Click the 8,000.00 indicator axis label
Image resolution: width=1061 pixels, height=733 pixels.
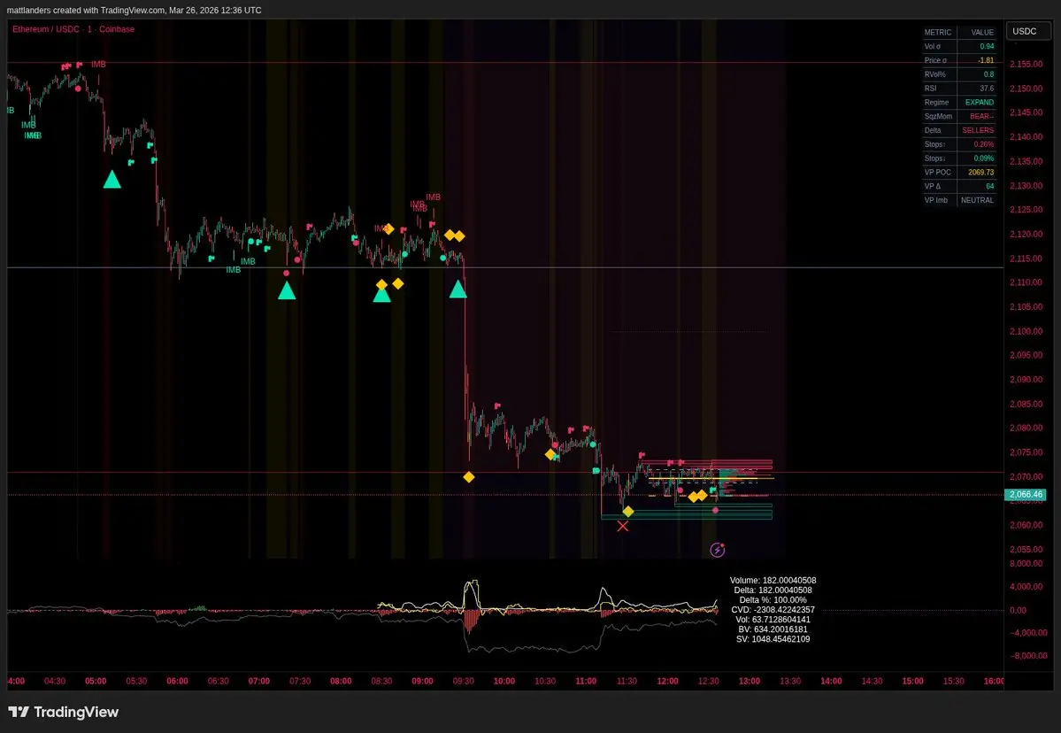point(1026,564)
